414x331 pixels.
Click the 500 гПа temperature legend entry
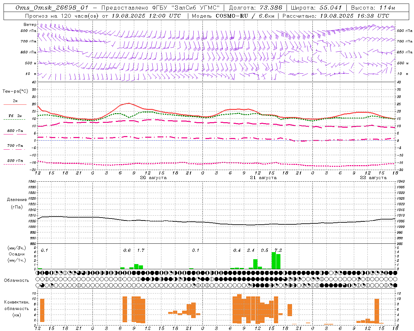click(x=15, y=162)
